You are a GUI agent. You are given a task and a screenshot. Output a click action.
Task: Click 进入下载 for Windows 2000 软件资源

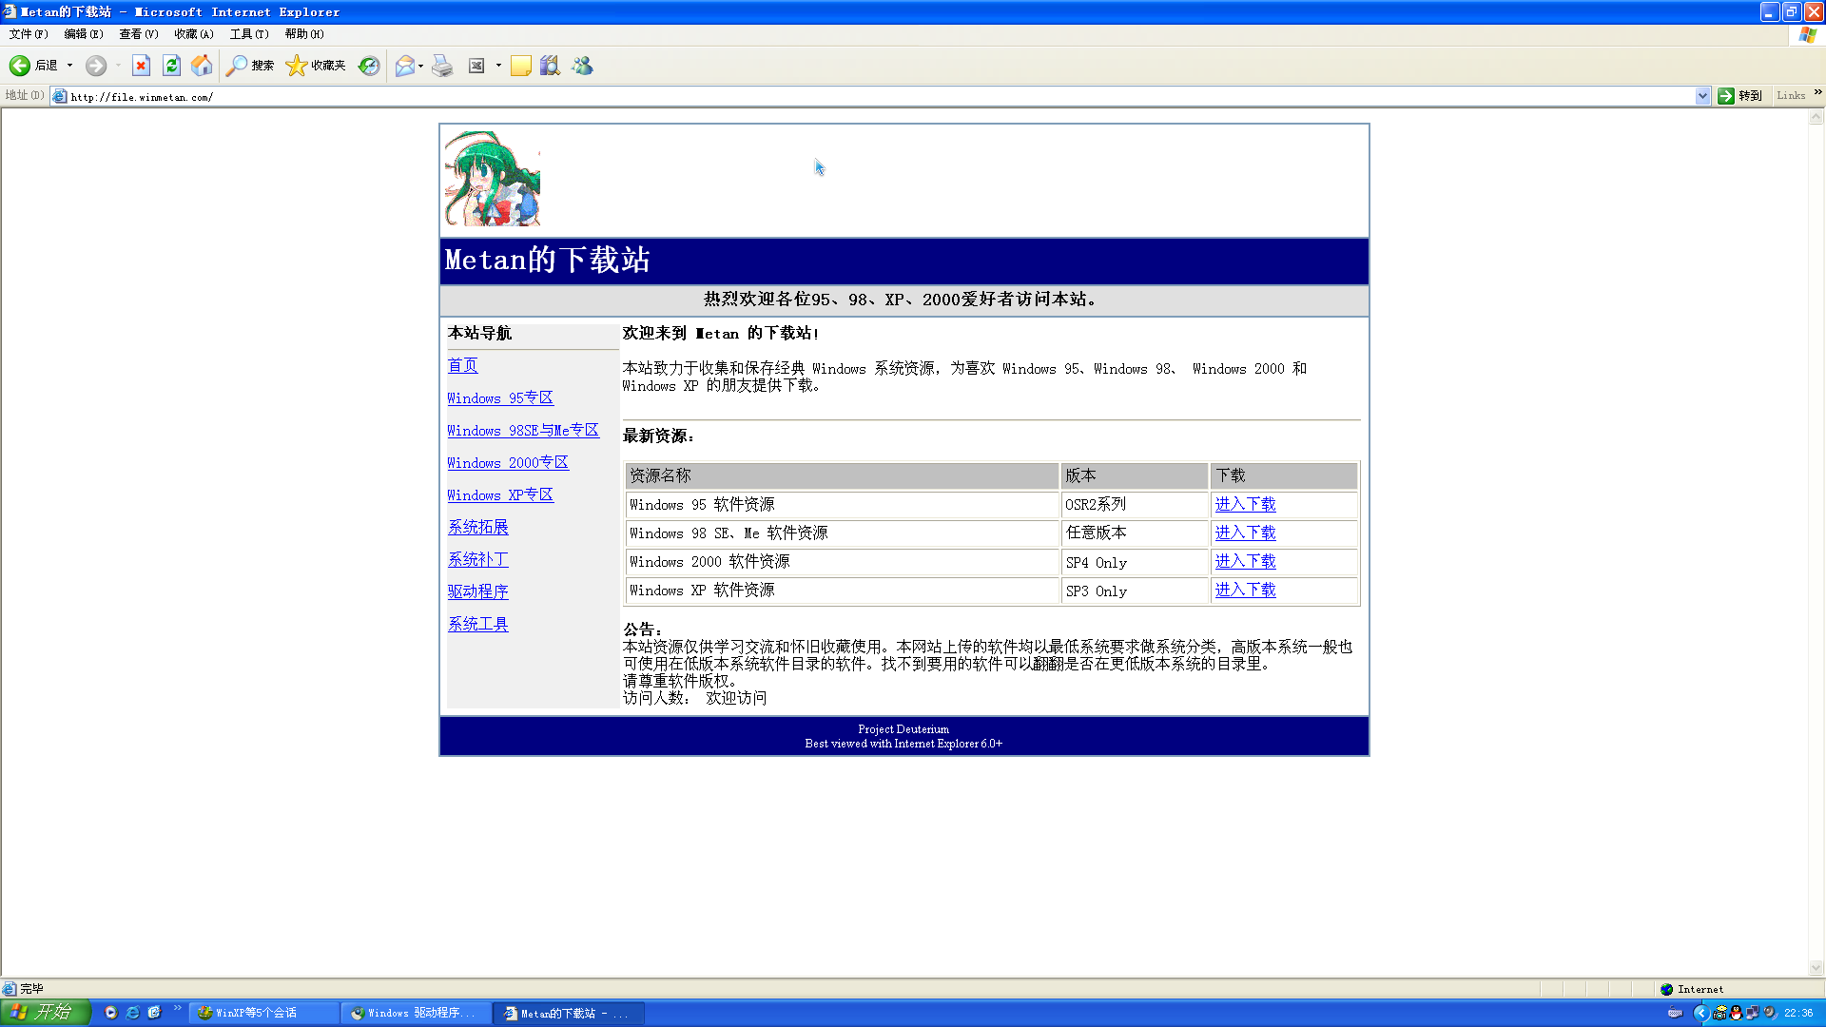(1246, 562)
